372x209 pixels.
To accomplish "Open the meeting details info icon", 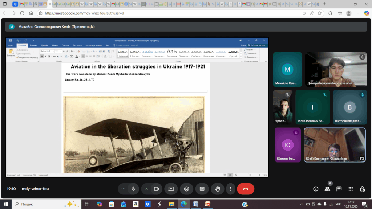I will pos(316,189).
